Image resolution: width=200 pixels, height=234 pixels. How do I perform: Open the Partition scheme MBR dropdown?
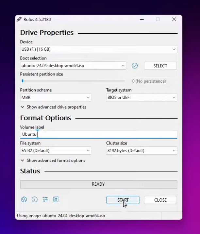(x=56, y=97)
